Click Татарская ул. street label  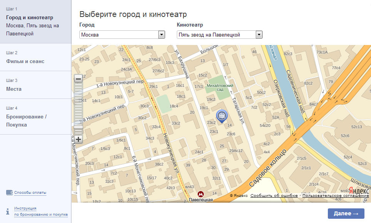click(x=238, y=111)
